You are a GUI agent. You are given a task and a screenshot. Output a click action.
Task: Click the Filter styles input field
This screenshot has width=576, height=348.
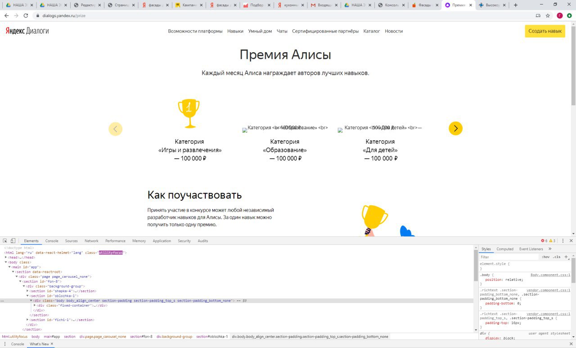(508, 257)
